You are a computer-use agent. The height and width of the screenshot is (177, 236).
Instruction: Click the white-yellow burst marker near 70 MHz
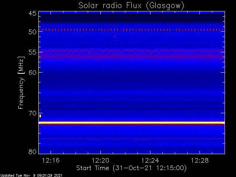40,116
